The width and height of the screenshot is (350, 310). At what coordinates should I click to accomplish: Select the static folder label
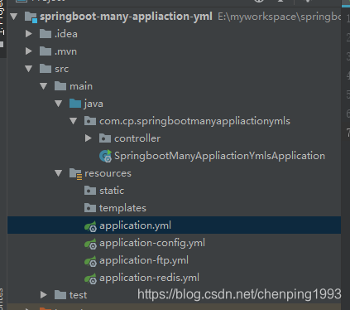112,191
